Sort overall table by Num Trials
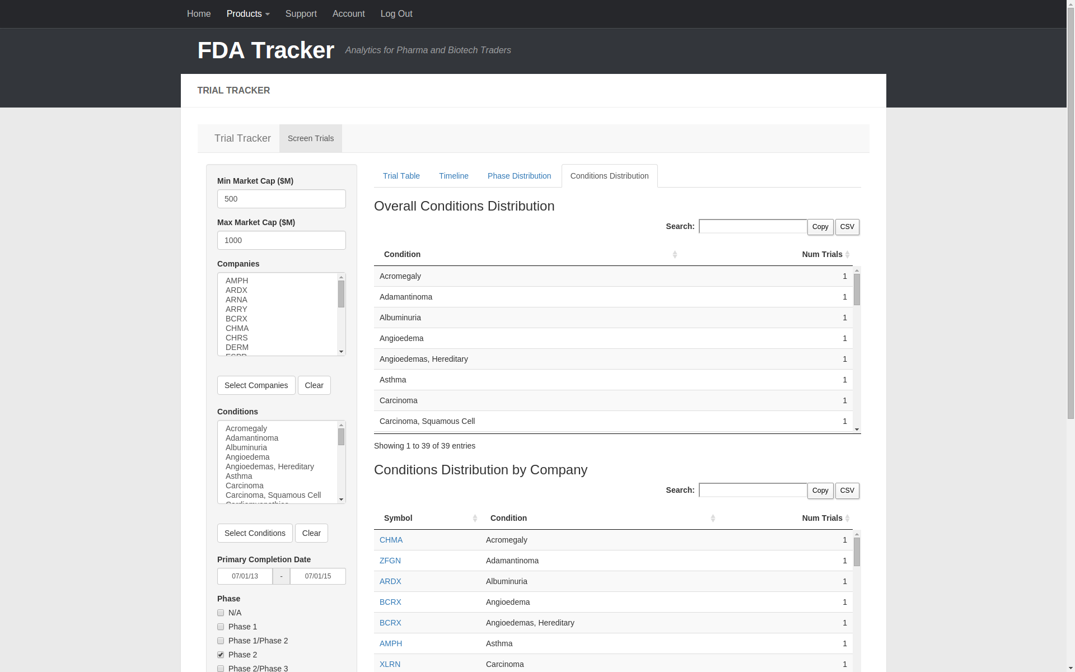 (x=821, y=254)
